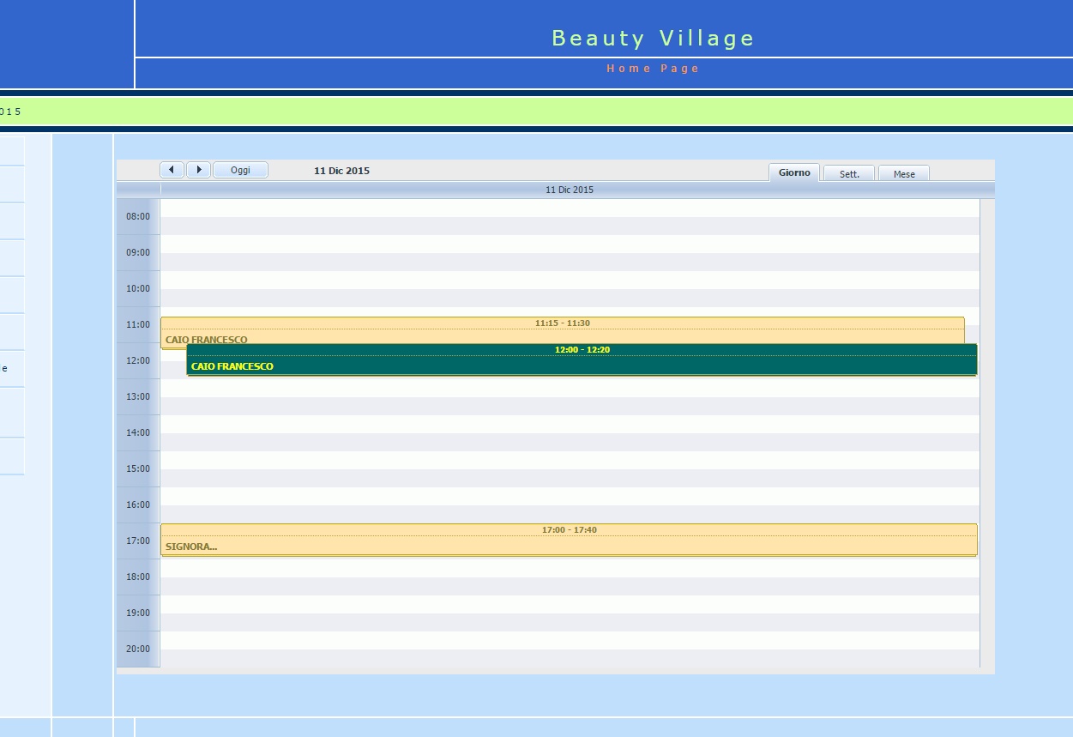This screenshot has height=737, width=1073.
Task: Go to the next day with the right arrow
Action: (x=198, y=170)
